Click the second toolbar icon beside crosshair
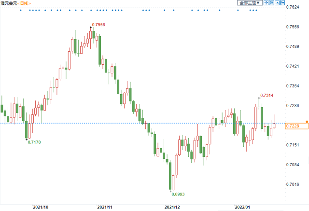Screen dimensions: 309x211 pyautogui.click(x=272, y=3)
